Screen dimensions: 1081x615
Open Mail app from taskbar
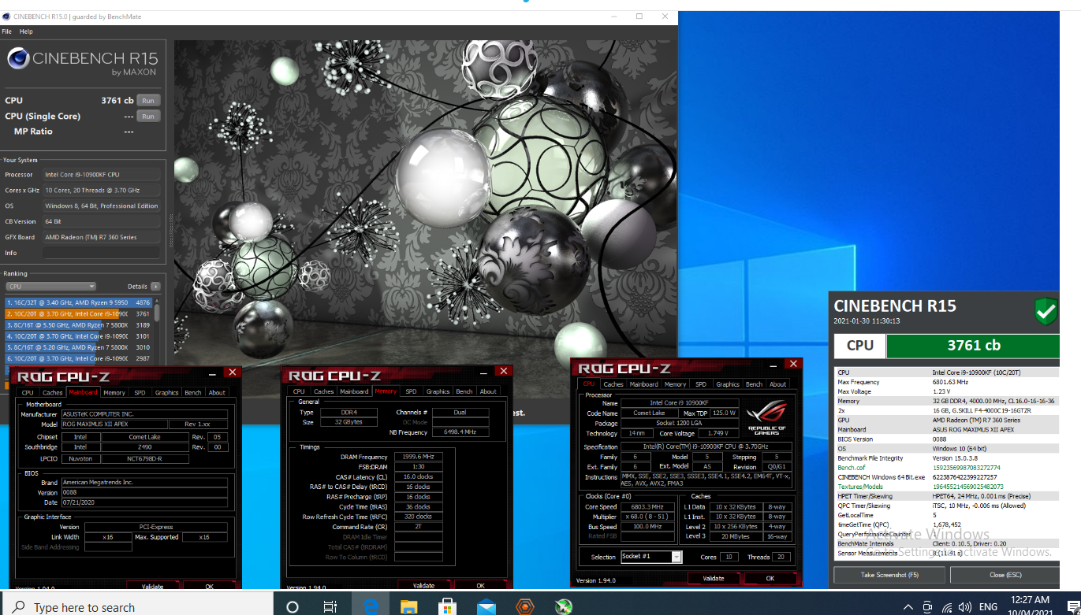(x=486, y=607)
